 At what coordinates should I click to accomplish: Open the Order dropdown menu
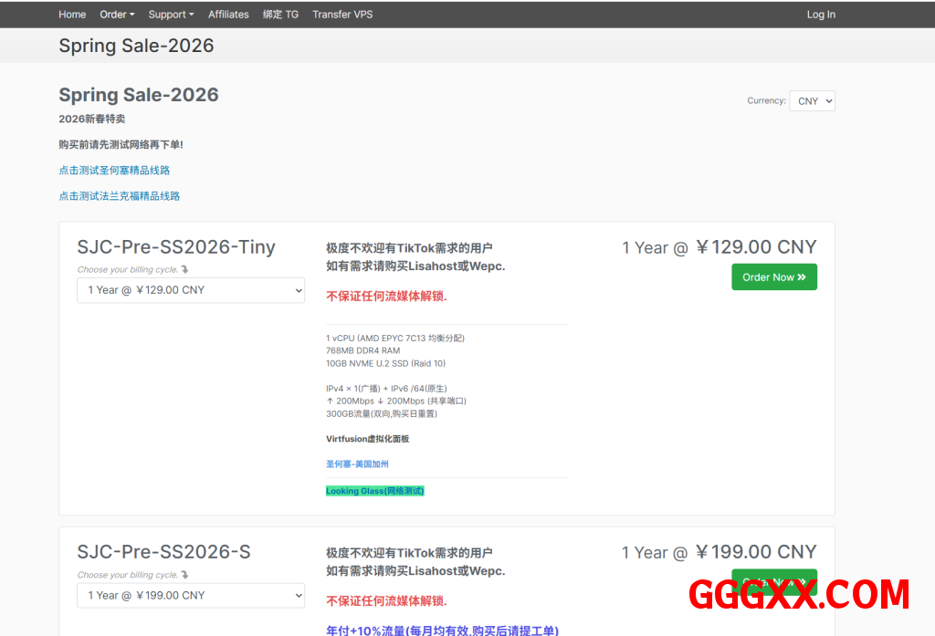(x=117, y=15)
